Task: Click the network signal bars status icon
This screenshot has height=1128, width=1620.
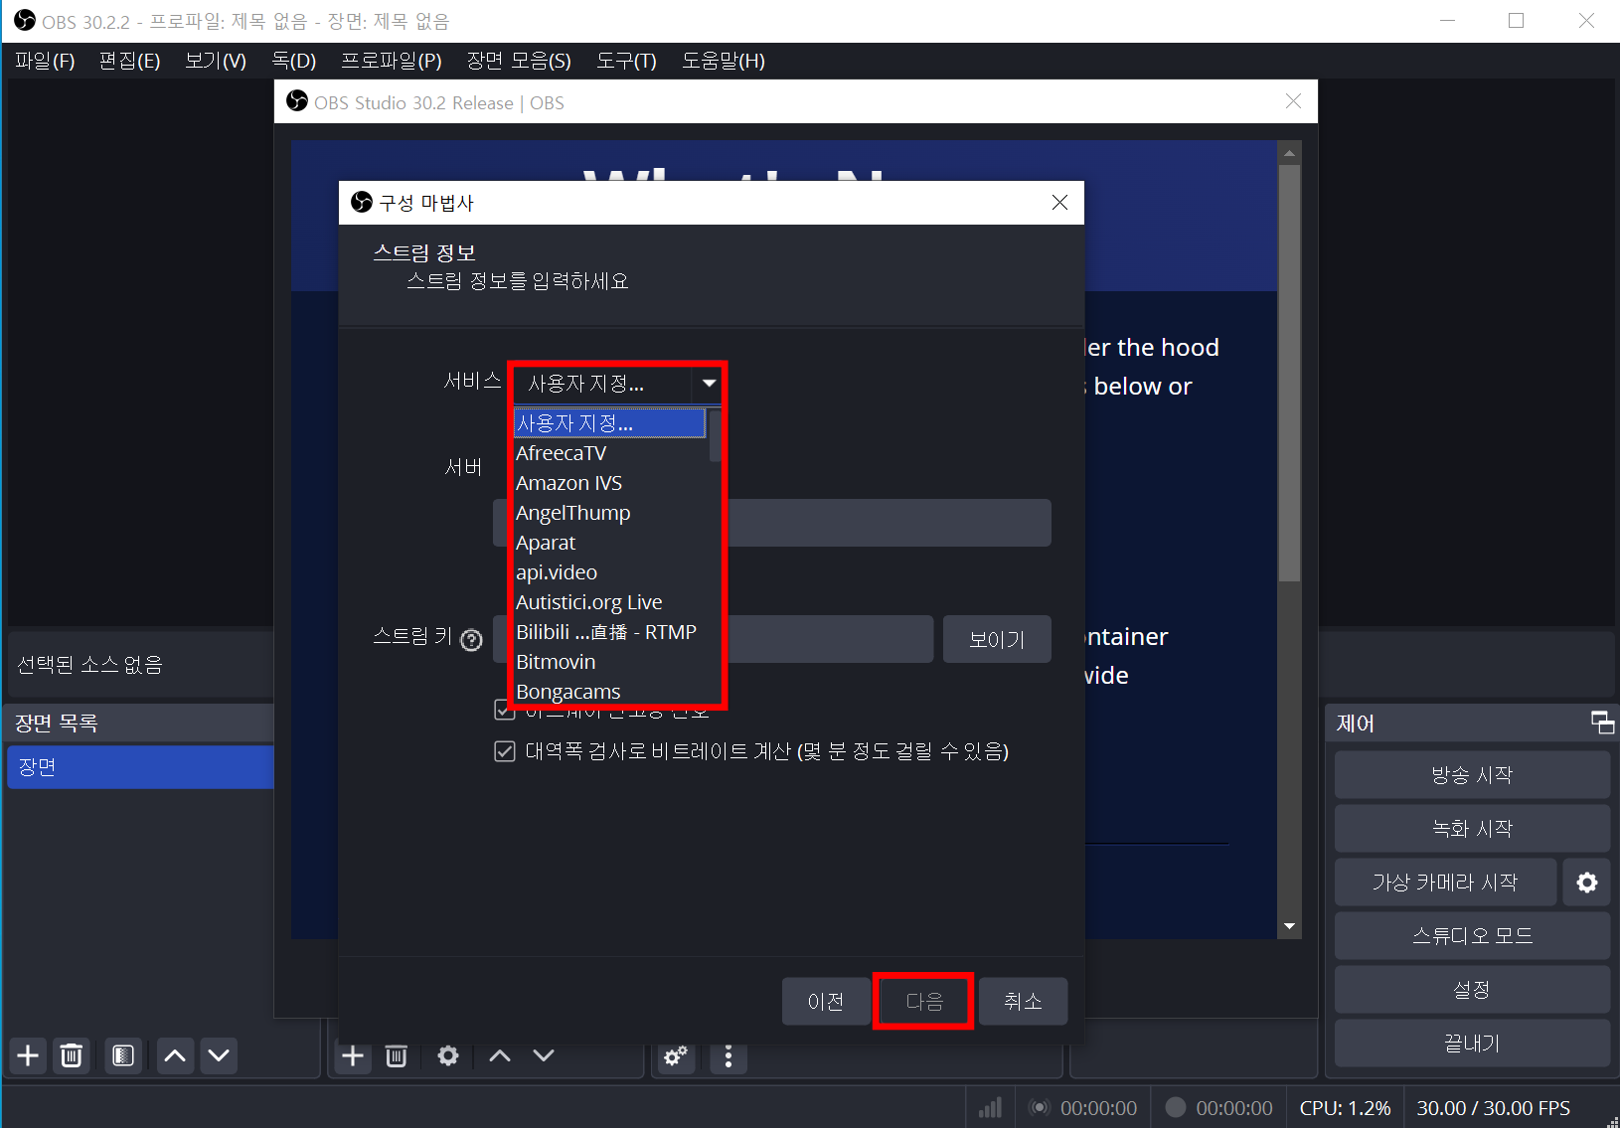Action: click(990, 1108)
